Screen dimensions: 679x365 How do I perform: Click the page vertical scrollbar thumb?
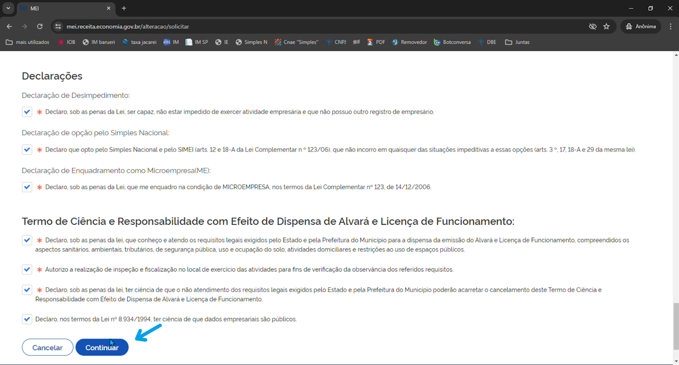click(x=676, y=327)
